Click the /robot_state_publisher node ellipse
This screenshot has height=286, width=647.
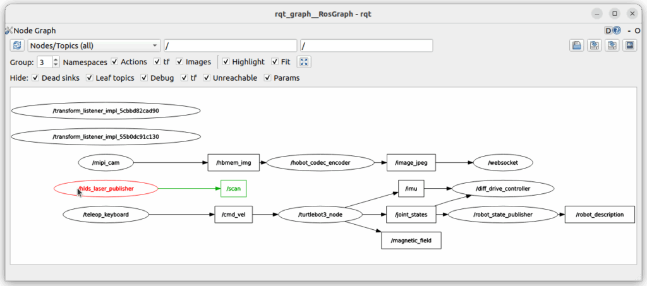pyautogui.click(x=502, y=215)
